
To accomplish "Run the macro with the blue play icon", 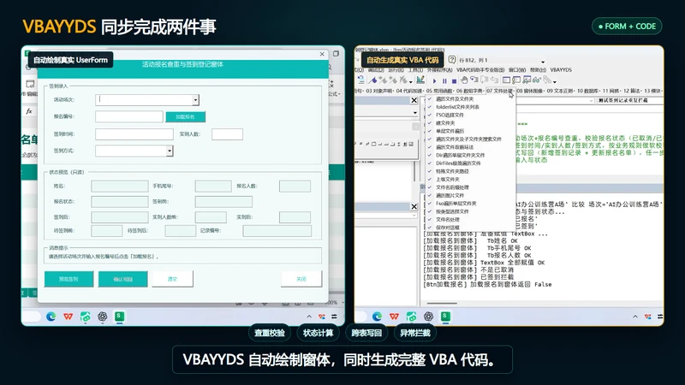I will pyautogui.click(x=435, y=81).
